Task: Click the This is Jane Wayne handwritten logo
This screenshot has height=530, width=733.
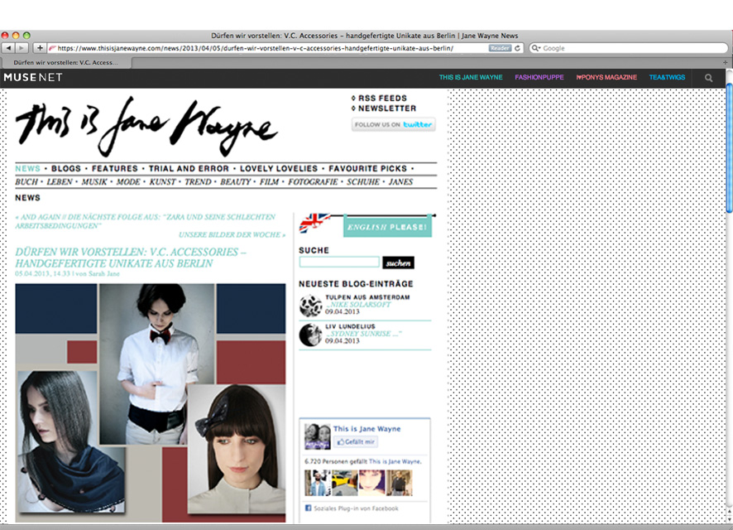Action: (146, 127)
